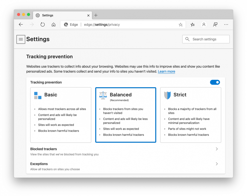The height and width of the screenshot is (196, 247).
Task: Click the forward navigation arrow
Action: tap(32, 24)
